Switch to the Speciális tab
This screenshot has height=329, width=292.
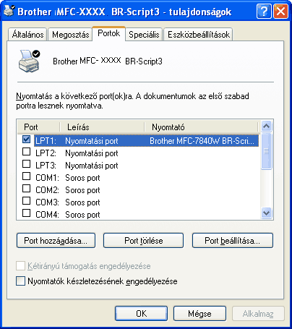pyautogui.click(x=144, y=35)
